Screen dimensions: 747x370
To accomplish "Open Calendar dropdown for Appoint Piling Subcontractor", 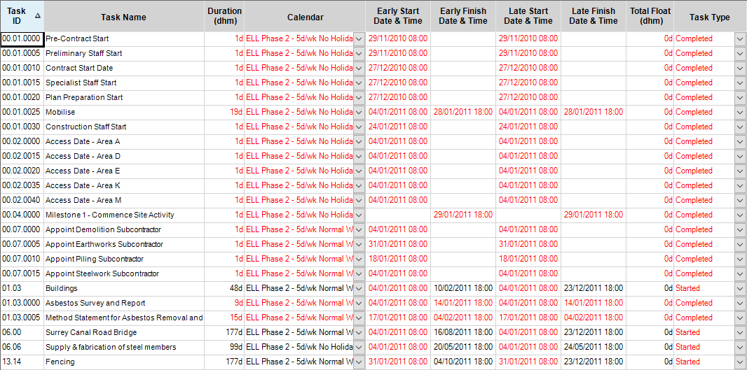I will (x=359, y=259).
